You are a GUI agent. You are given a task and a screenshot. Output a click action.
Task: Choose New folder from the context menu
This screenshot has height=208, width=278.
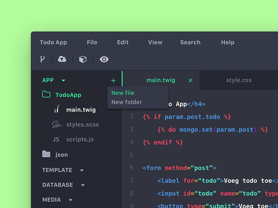click(x=126, y=102)
